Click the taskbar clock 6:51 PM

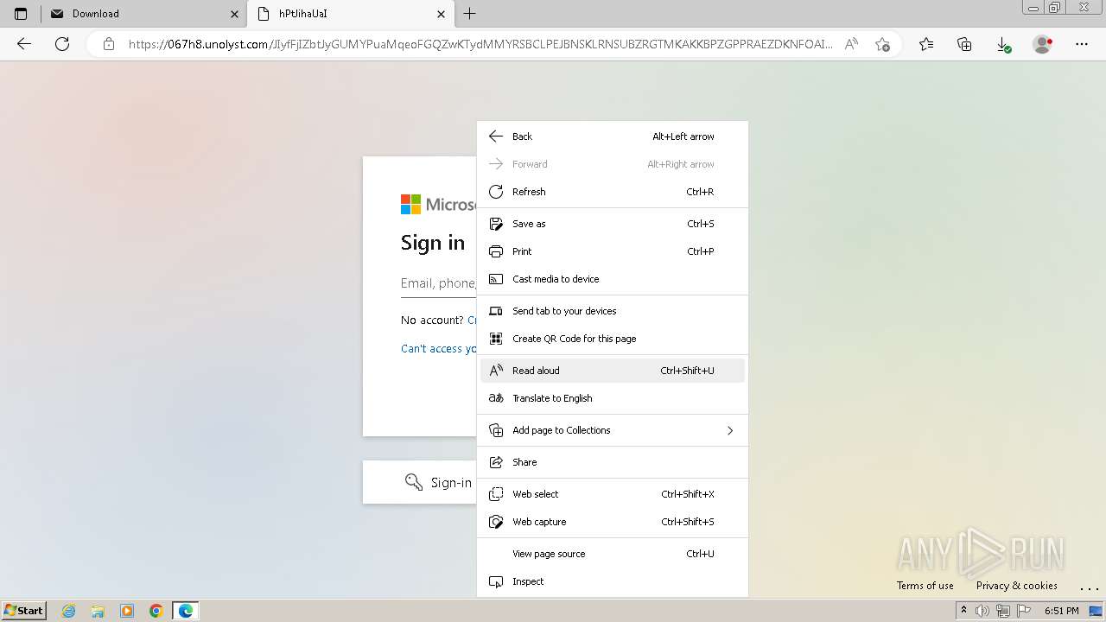[1061, 611]
